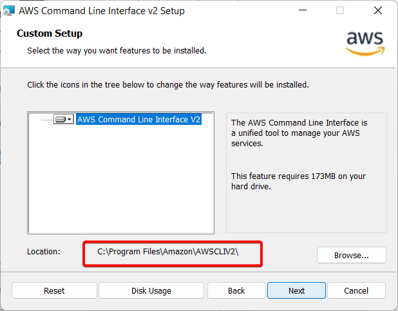Click the feature description text about the unified tool
This screenshot has width=398, height=311.
(299, 133)
